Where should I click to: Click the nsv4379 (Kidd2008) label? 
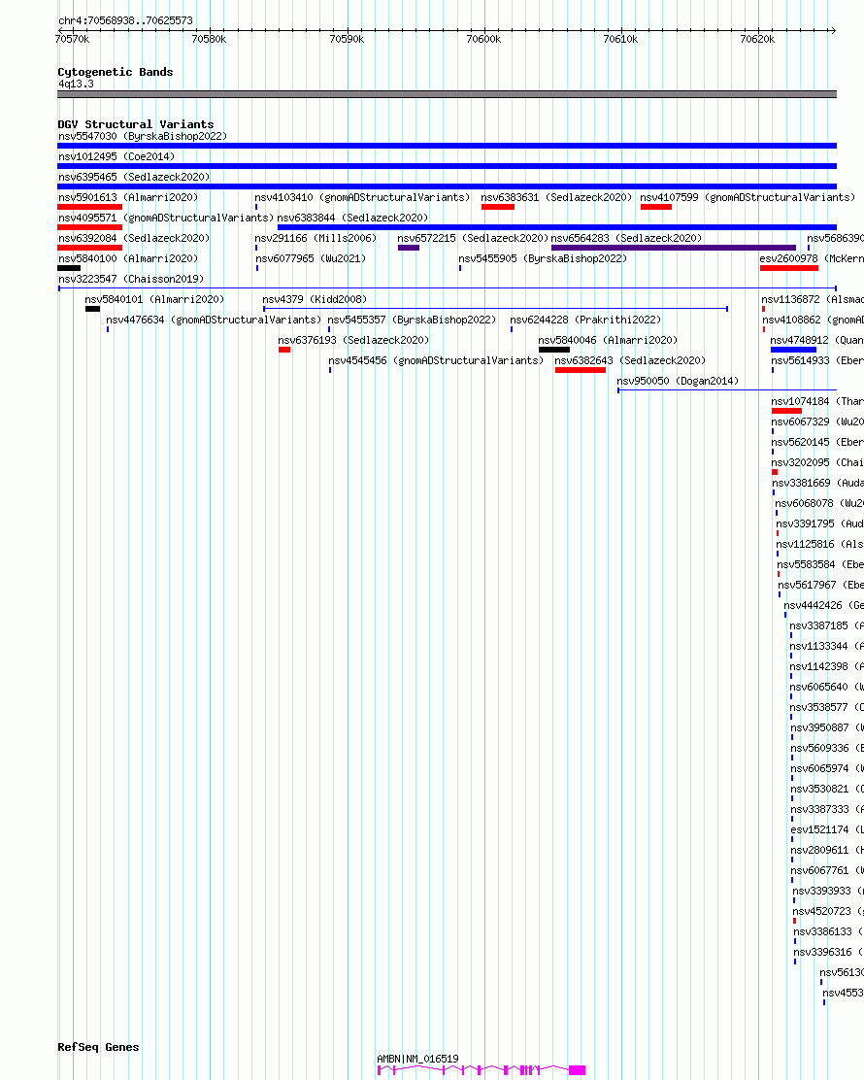[x=315, y=299]
